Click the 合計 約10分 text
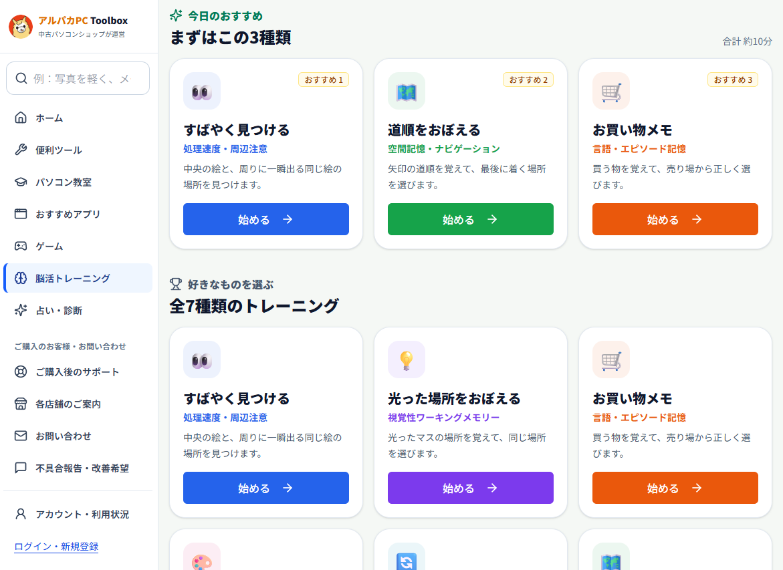783x570 pixels. (747, 41)
